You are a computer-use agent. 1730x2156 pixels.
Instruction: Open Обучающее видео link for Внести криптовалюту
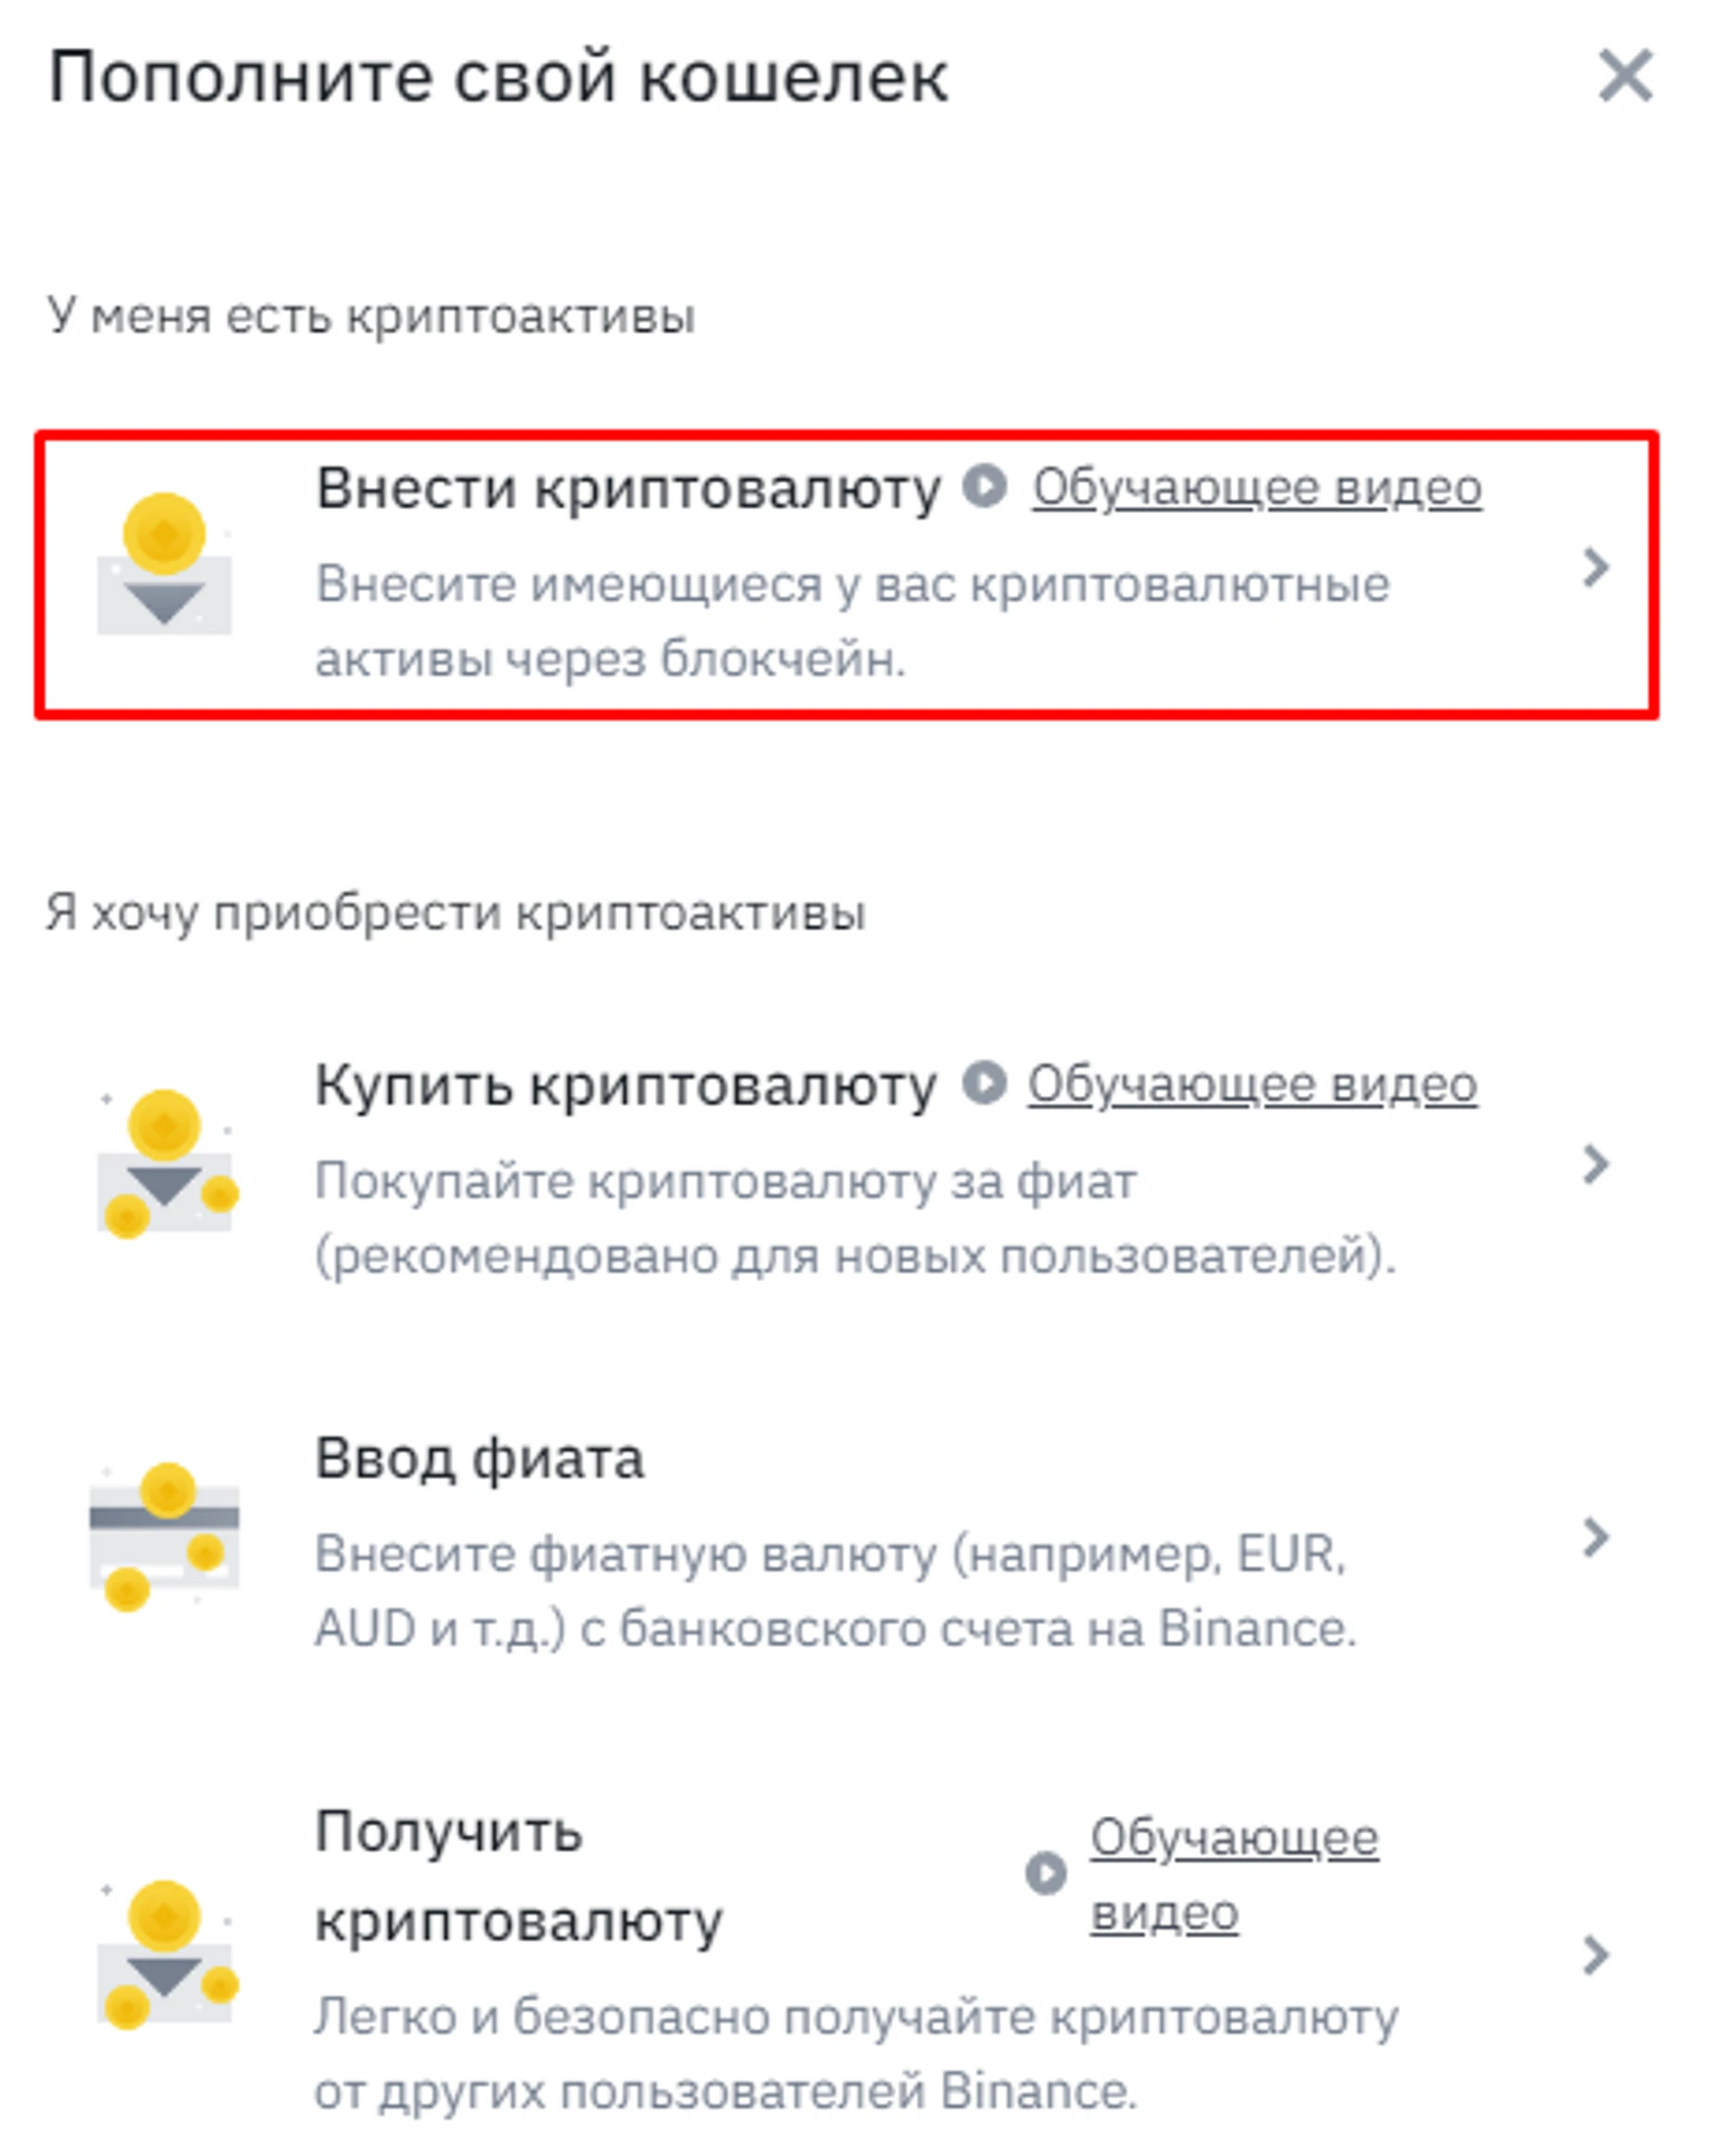[x=1256, y=488]
